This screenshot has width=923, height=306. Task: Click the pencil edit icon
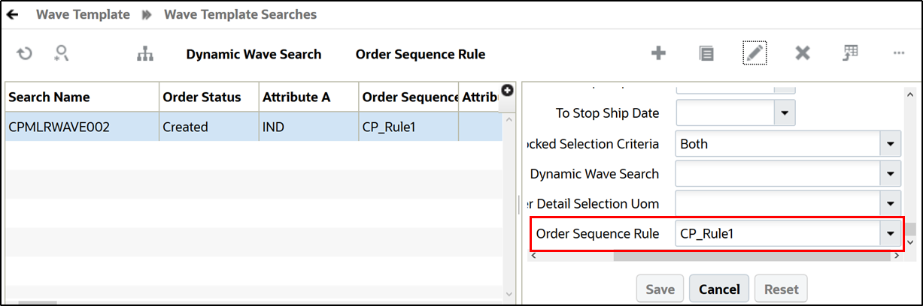[754, 53]
